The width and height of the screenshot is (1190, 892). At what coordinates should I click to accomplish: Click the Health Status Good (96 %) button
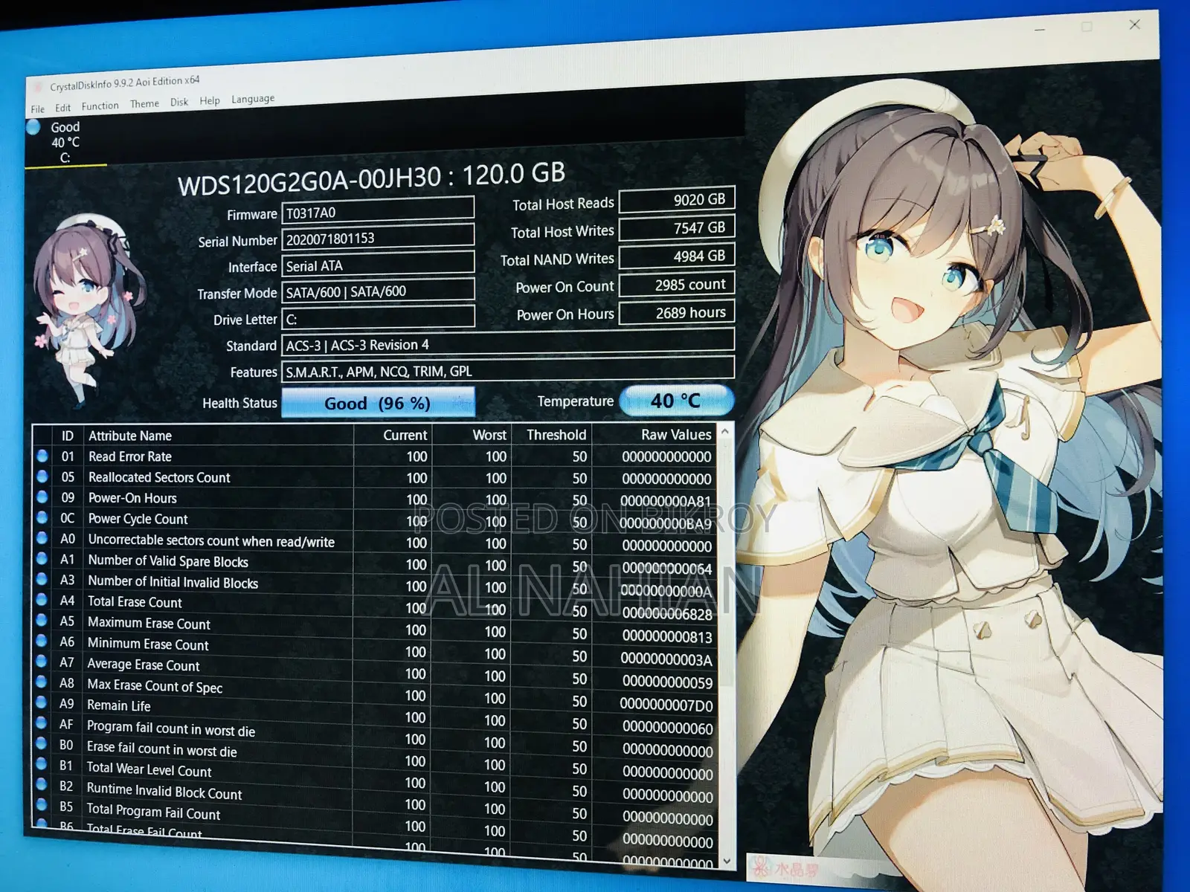tap(378, 403)
